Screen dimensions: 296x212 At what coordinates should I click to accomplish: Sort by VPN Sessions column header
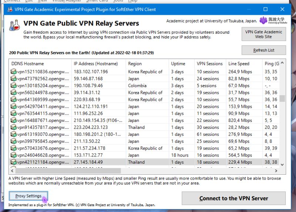tap(210, 64)
